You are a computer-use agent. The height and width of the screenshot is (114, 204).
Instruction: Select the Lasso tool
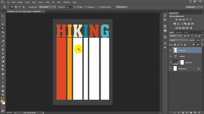[3, 24]
